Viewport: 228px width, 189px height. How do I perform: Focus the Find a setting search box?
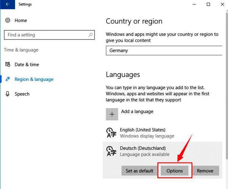pos(49,35)
